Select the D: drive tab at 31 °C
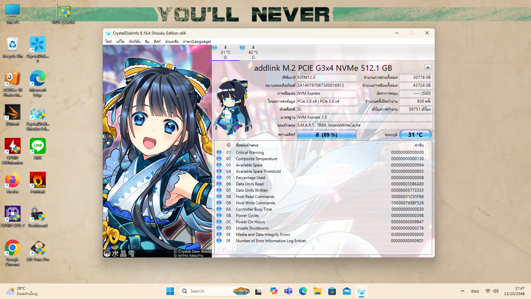The image size is (531, 299). (x=225, y=53)
